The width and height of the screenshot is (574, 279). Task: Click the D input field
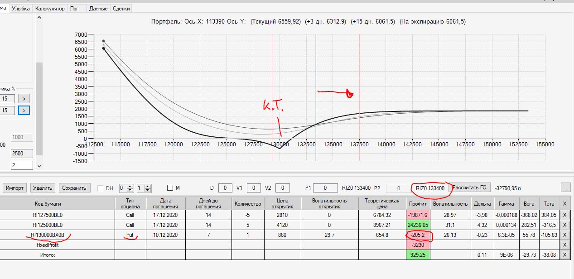(225, 188)
